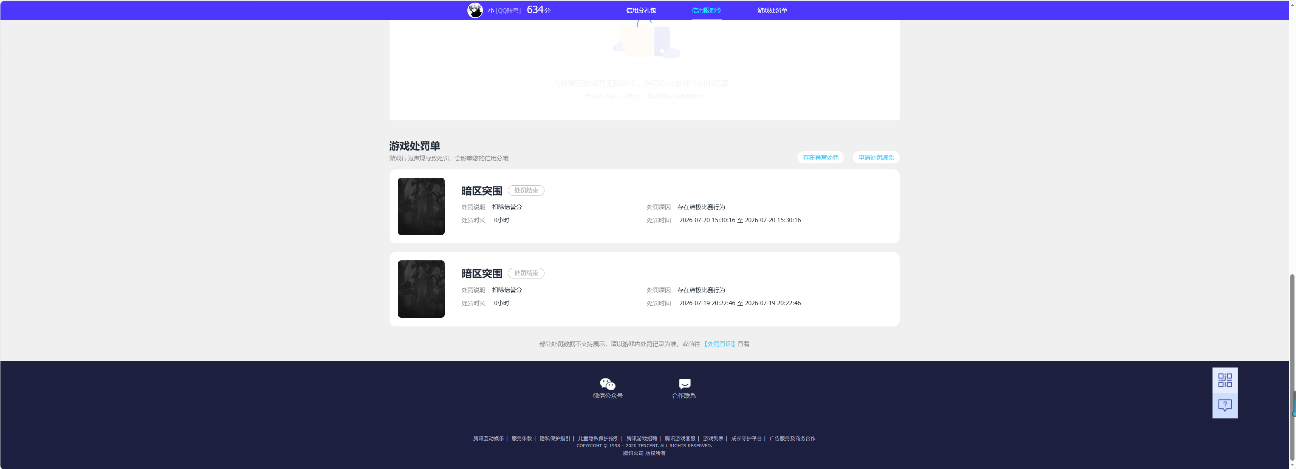Click the user avatar in header

(475, 10)
